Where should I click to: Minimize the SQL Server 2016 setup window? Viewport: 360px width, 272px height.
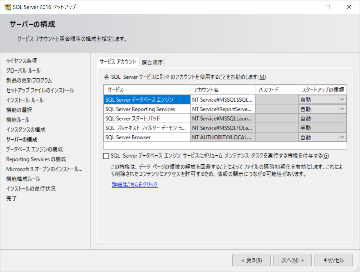tap(307, 7)
